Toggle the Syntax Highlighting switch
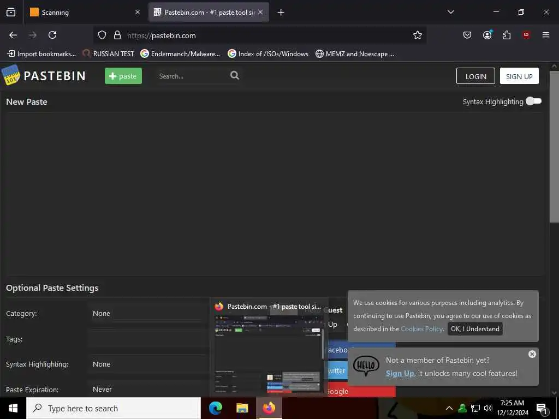The height and width of the screenshot is (419, 559). (534, 101)
